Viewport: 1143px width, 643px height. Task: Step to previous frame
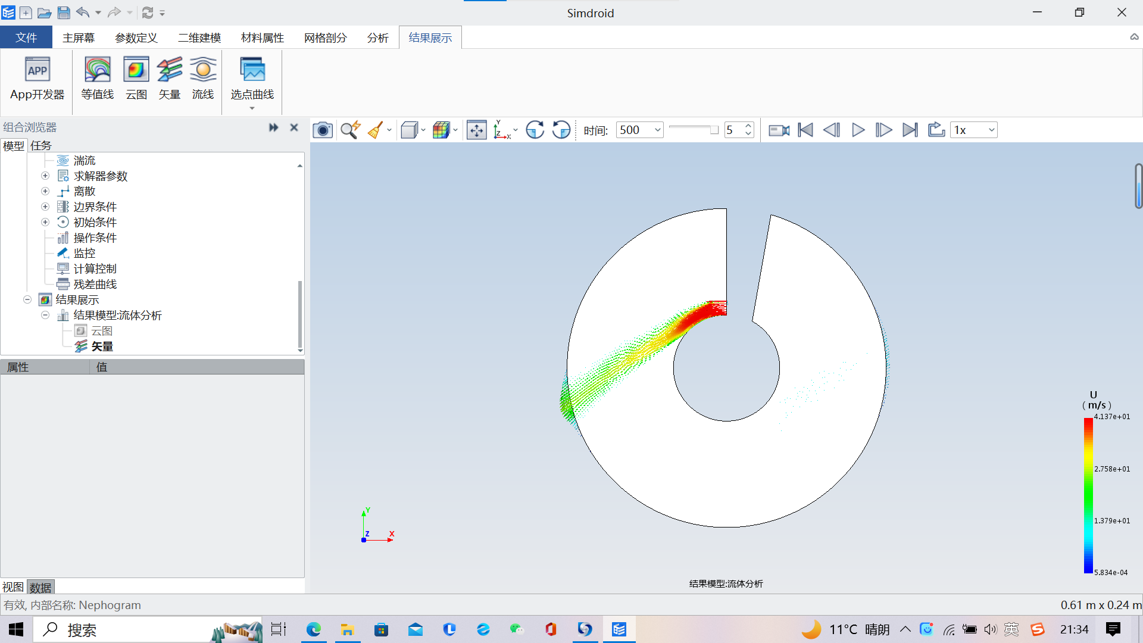[832, 130]
